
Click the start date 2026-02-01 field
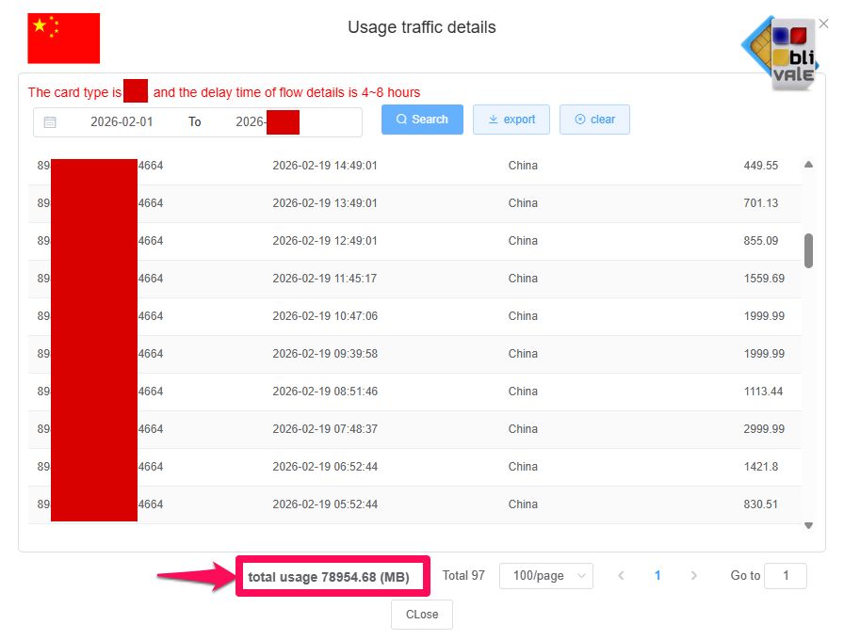pos(122,121)
